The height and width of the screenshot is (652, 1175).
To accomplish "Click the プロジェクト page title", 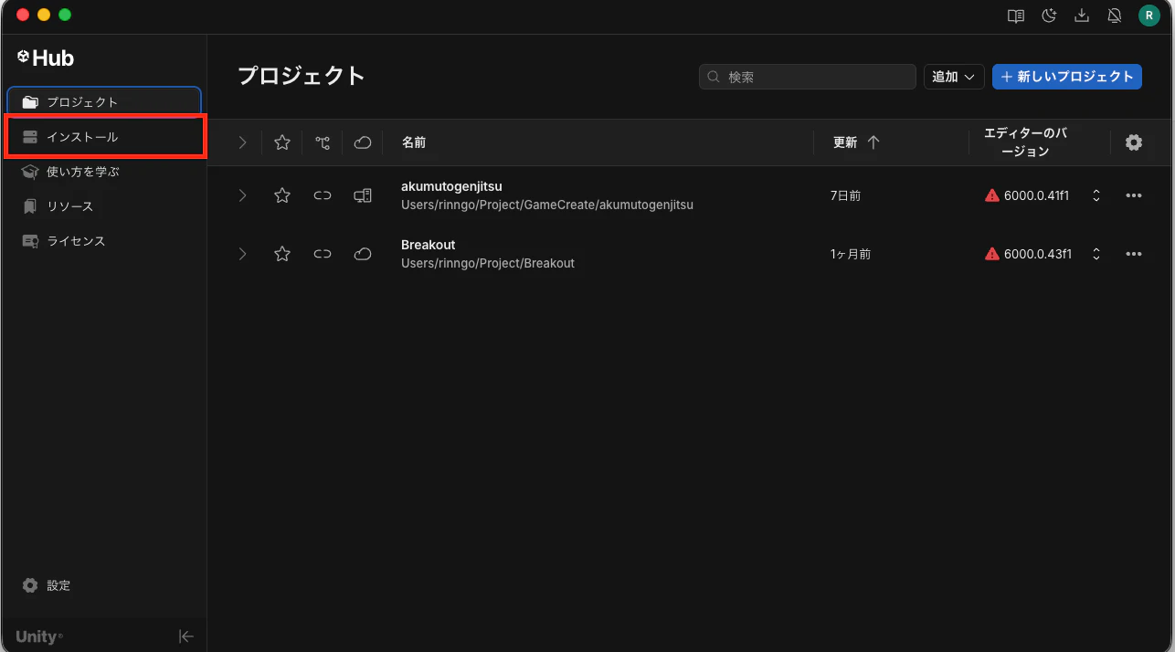I will pyautogui.click(x=302, y=76).
